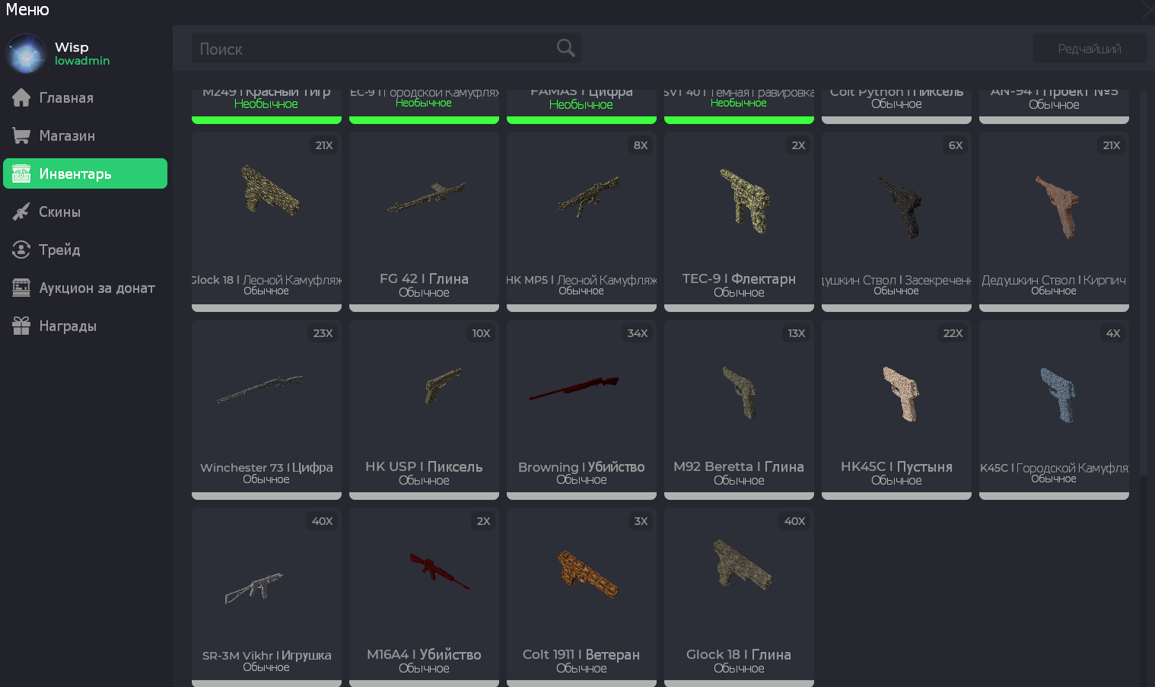Select the Glock 18 Лесной Камуфляж weapon image
1155x687 pixels.
[270, 190]
